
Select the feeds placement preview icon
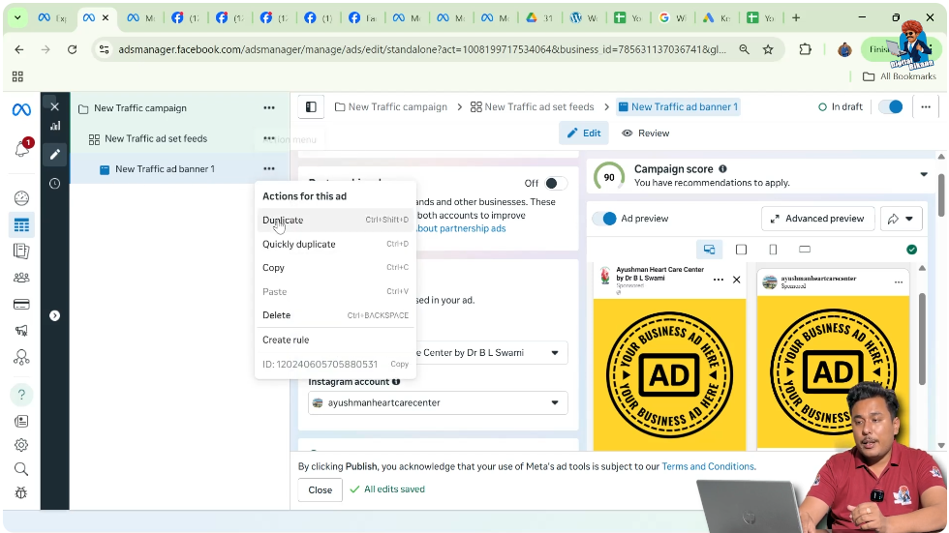tap(709, 249)
